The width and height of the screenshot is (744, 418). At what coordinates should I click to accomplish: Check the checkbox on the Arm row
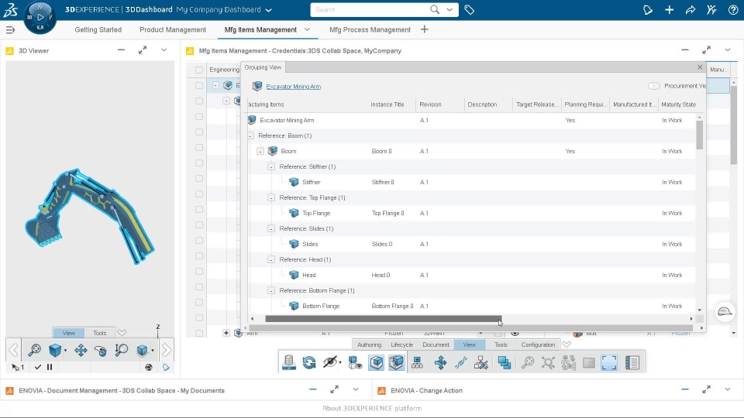pyautogui.click(x=199, y=333)
